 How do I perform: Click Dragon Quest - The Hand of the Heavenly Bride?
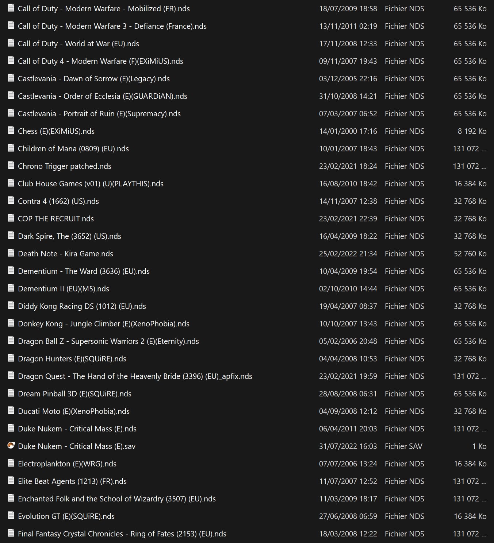[135, 376]
